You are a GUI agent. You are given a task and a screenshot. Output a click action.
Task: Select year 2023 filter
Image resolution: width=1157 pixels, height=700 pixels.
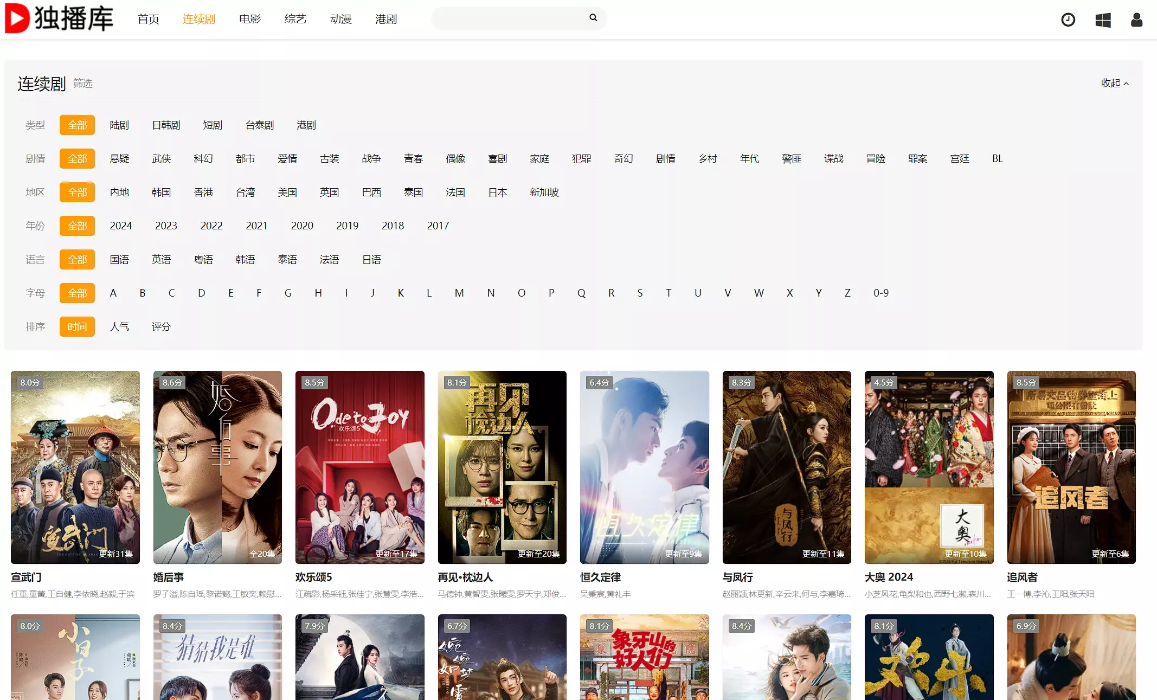point(166,226)
